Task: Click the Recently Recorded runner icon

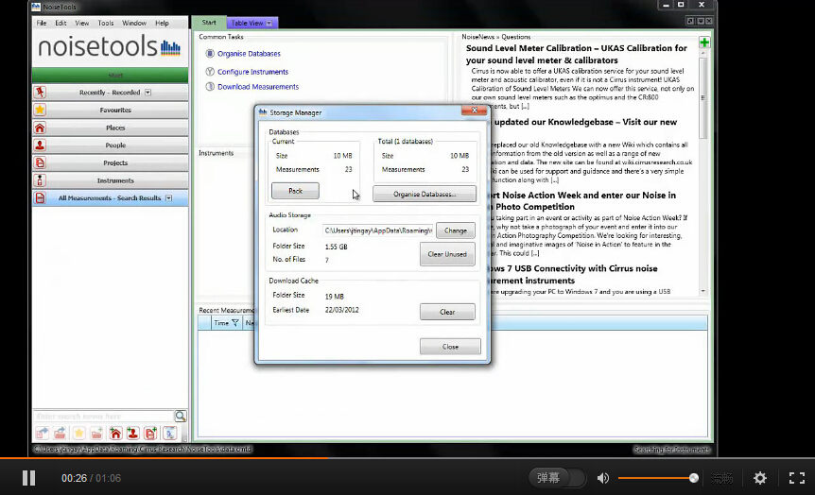Action: click(x=40, y=93)
